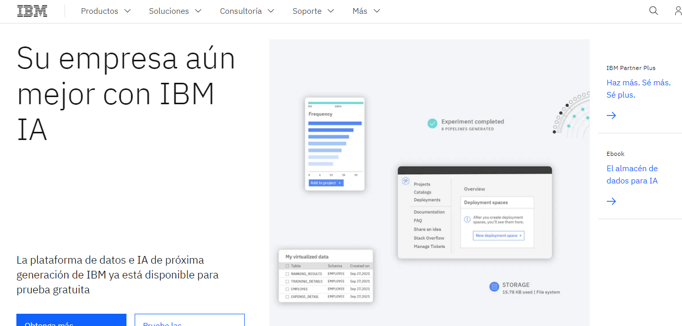Open the search magnifier icon
The width and height of the screenshot is (682, 326).
point(653,11)
